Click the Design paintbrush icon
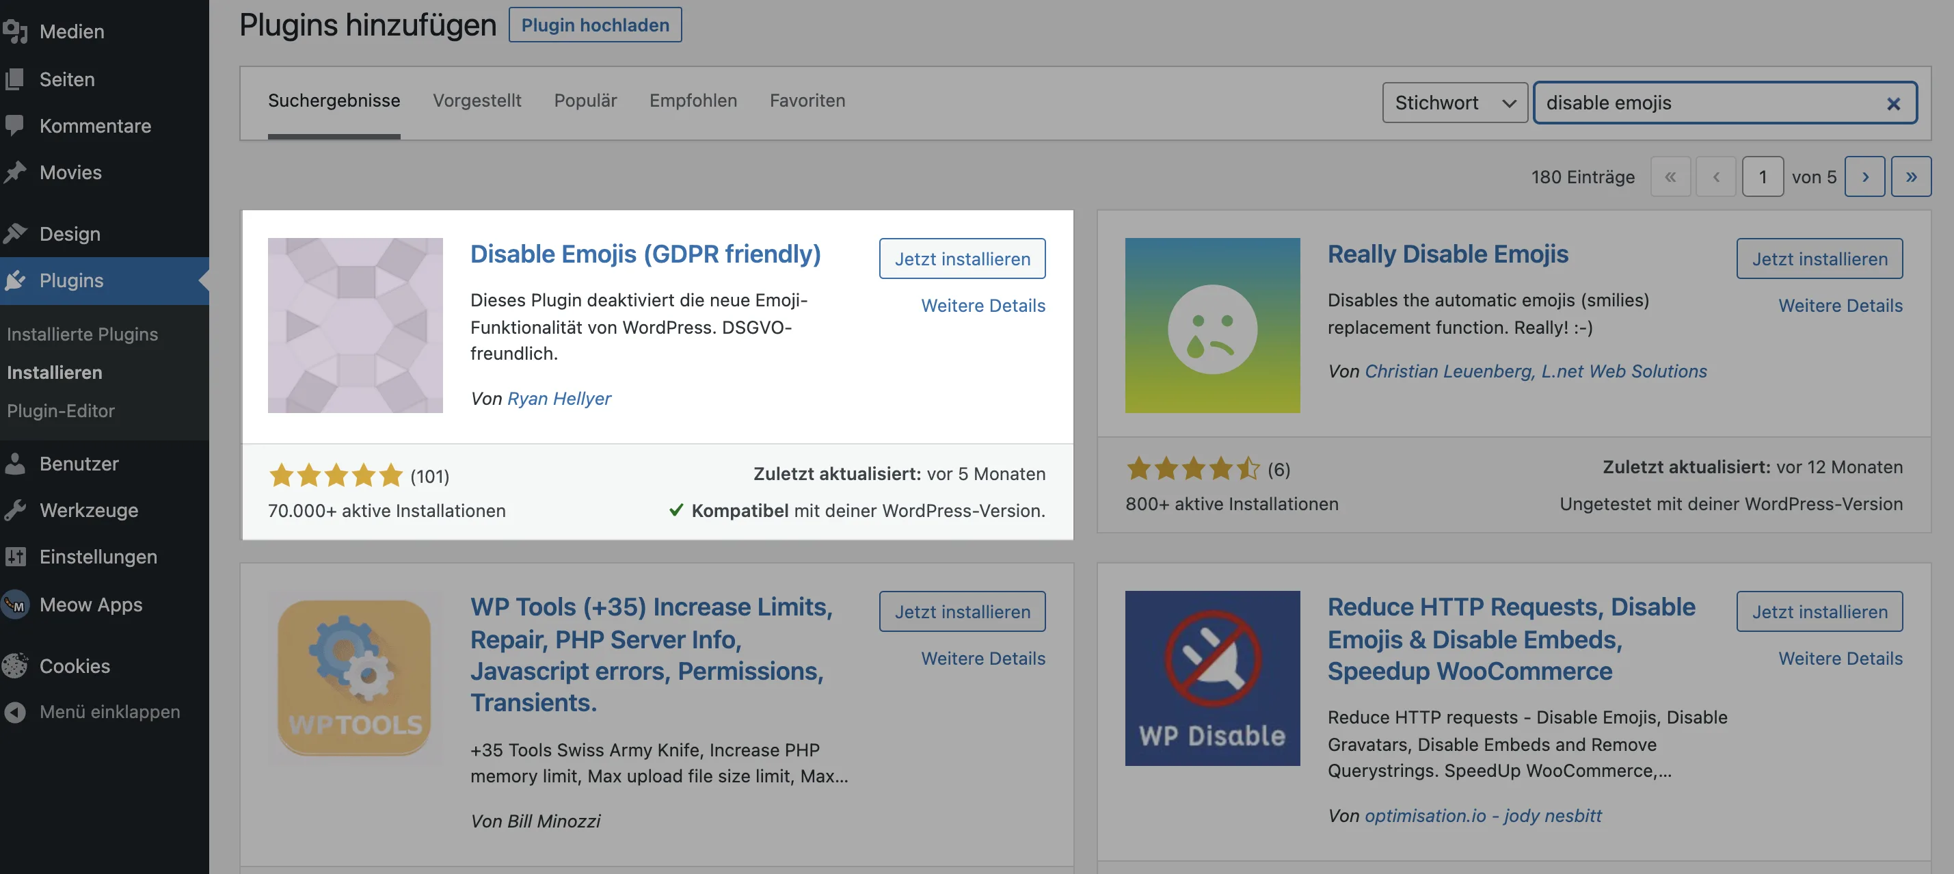The image size is (1954, 874). (x=14, y=233)
